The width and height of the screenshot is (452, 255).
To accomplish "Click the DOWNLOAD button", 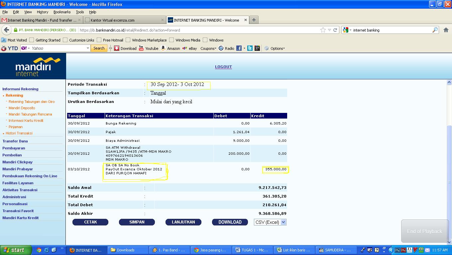I will [230, 222].
